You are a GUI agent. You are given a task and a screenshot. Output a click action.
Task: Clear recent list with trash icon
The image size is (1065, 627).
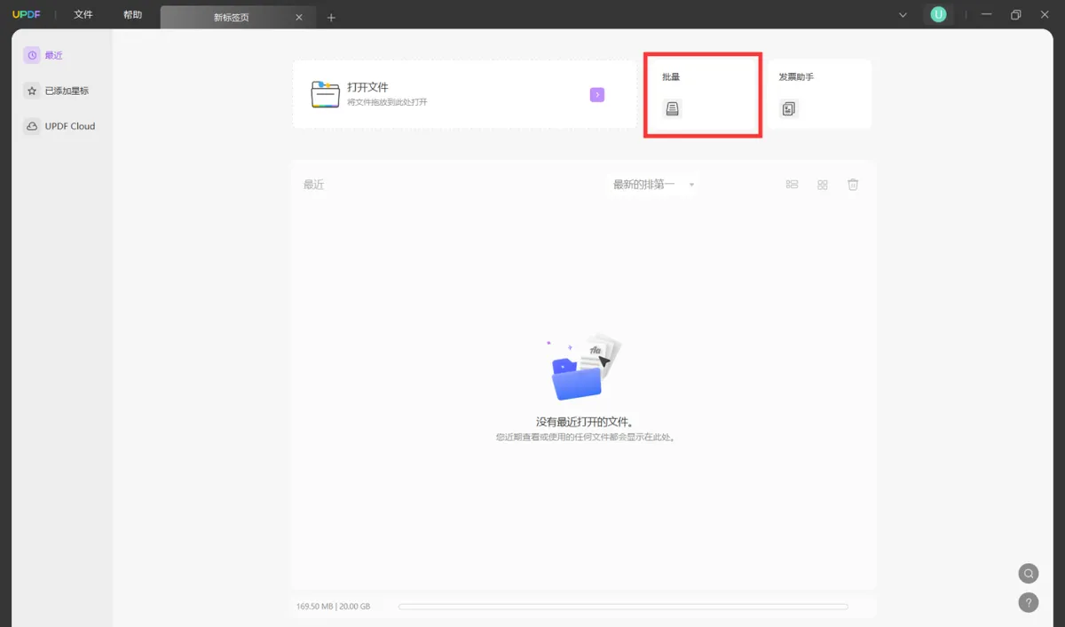point(853,185)
